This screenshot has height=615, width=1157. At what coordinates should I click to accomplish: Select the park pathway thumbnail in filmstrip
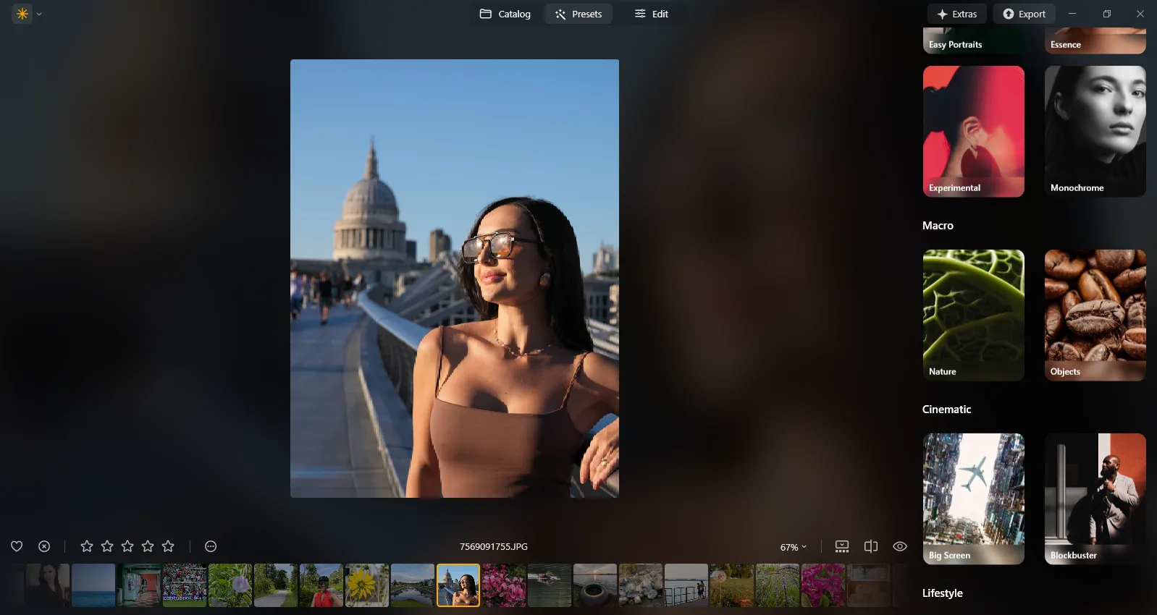tap(276, 585)
